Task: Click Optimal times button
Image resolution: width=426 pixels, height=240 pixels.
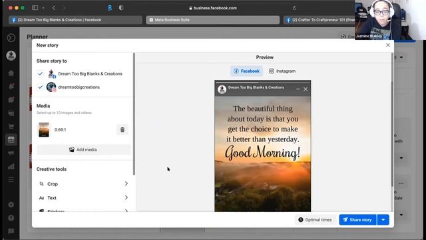Action: click(x=315, y=220)
